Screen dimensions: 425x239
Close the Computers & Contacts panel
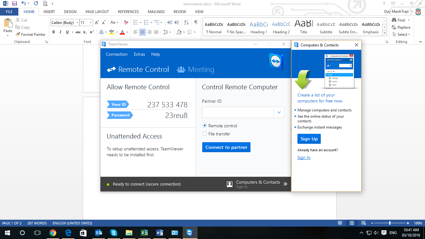[x=357, y=45]
